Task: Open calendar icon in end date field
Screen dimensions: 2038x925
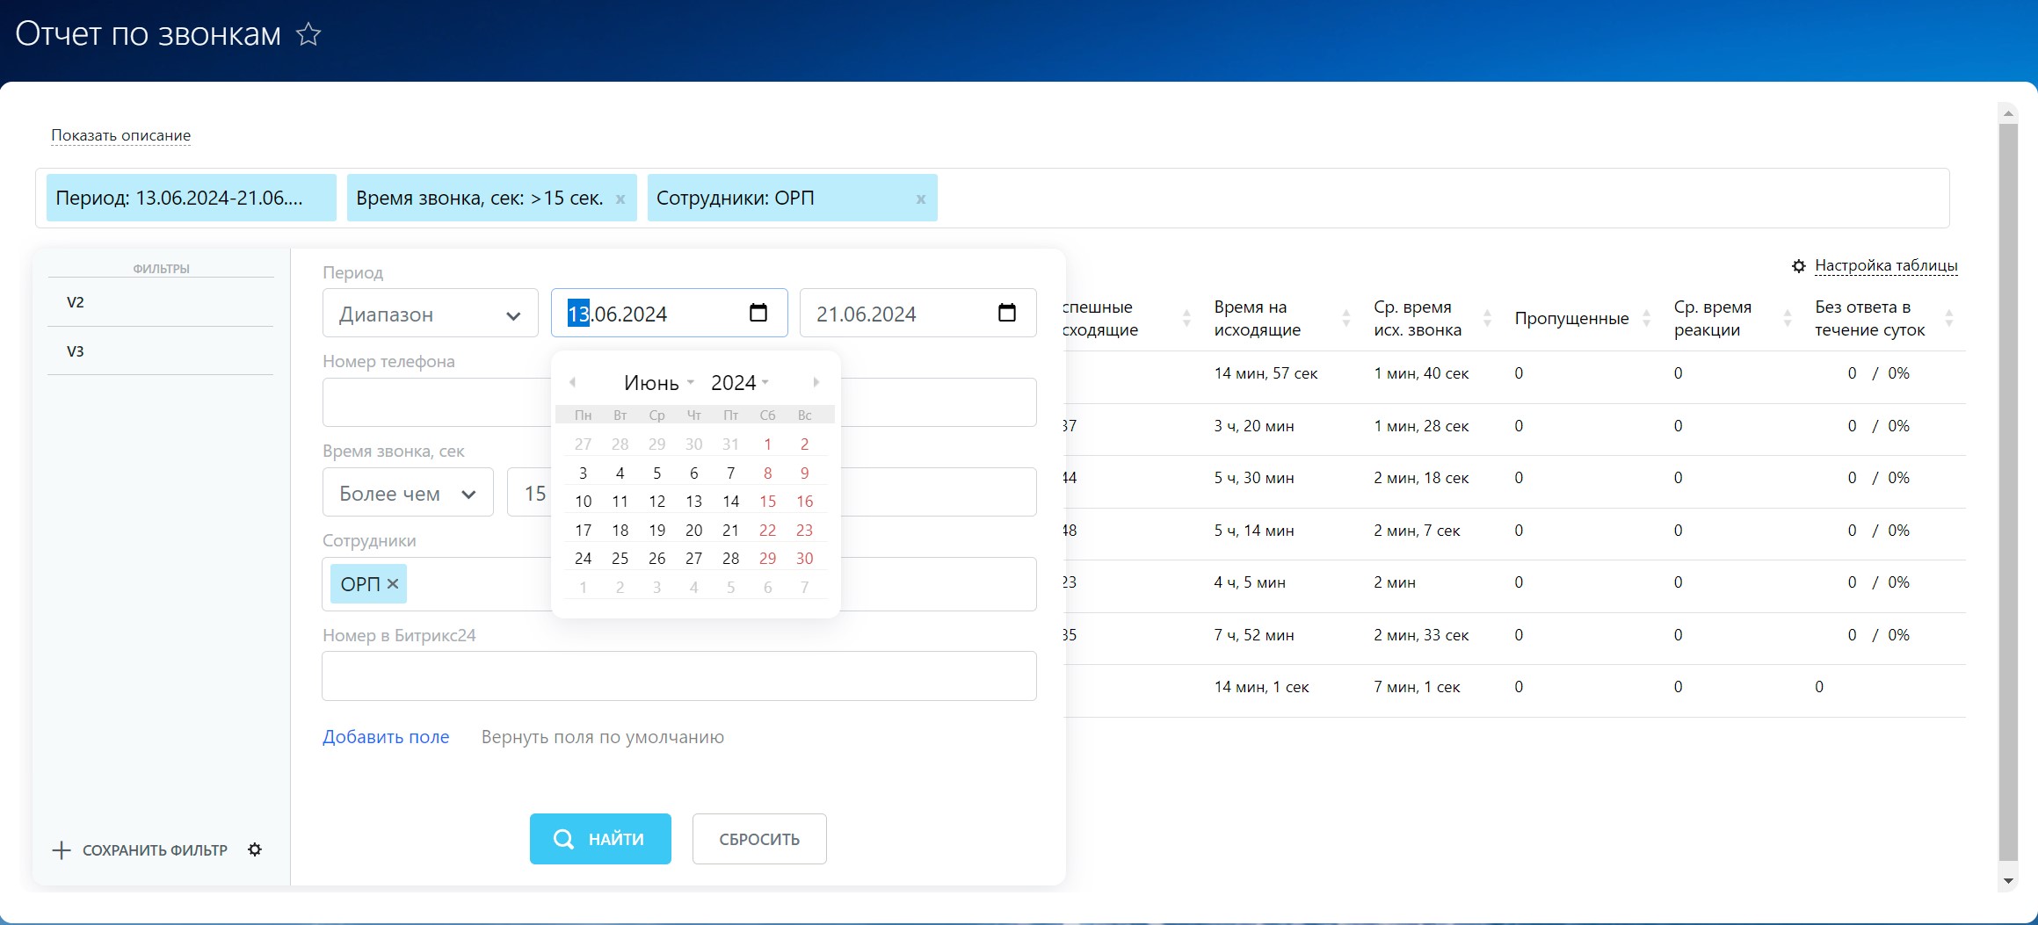Action: pos(1006,313)
